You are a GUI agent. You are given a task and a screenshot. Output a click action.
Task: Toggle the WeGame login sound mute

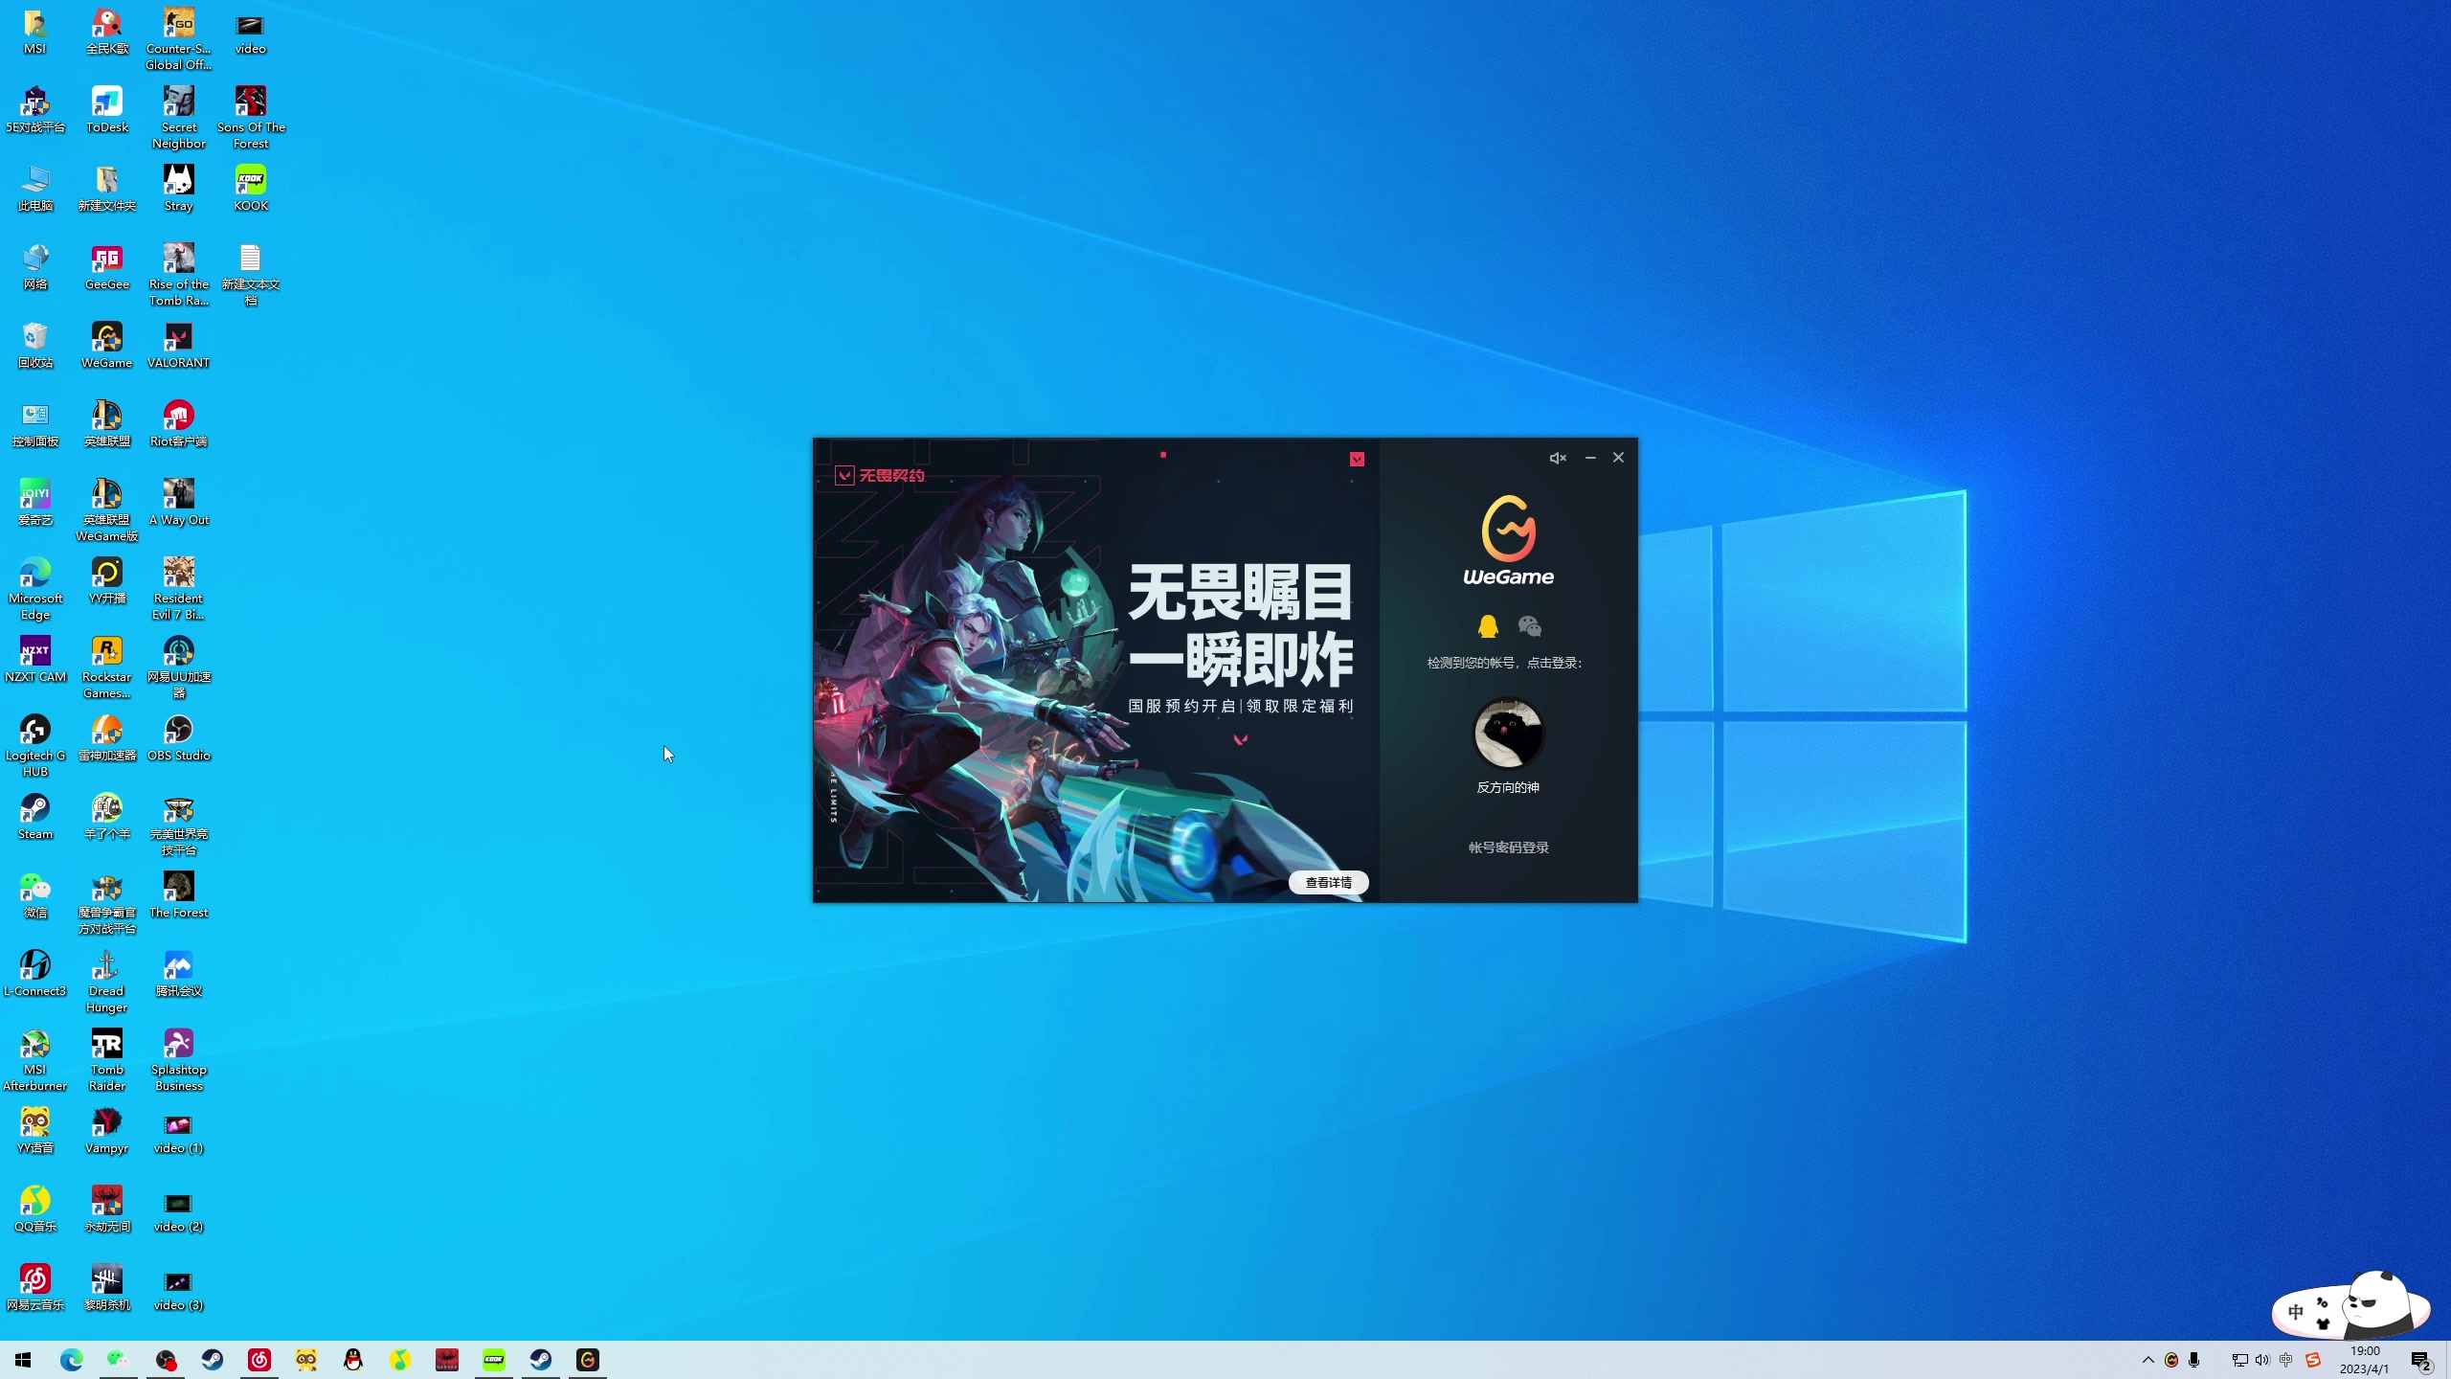[1558, 458]
